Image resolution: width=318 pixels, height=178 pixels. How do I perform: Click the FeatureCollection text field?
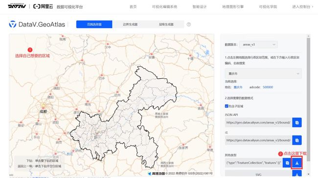click(x=254, y=163)
